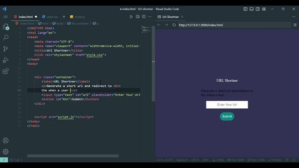The height and width of the screenshot is (168, 299).
Task: Click the preview address bar URL
Action: pyautogui.click(x=200, y=25)
